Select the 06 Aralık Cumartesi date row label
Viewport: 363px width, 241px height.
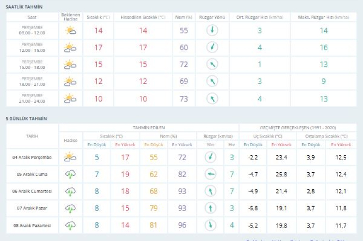32,191
